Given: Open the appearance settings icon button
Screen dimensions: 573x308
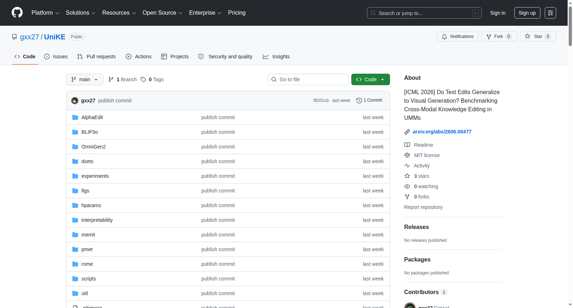Looking at the screenshot, I should point(550,13).
